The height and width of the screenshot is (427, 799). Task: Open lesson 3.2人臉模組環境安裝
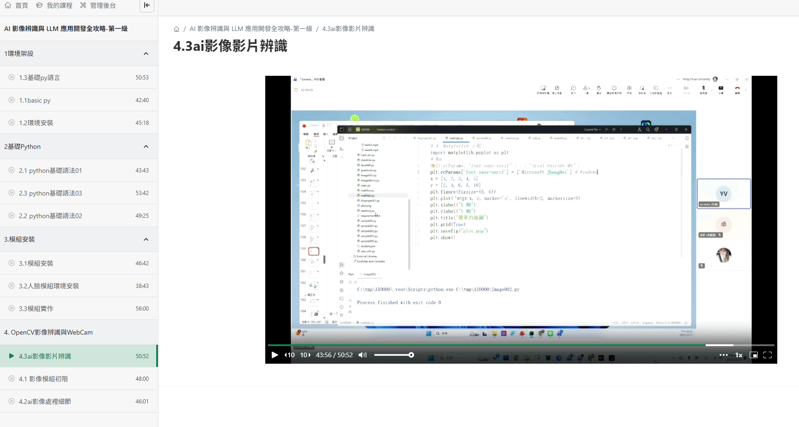click(x=49, y=286)
